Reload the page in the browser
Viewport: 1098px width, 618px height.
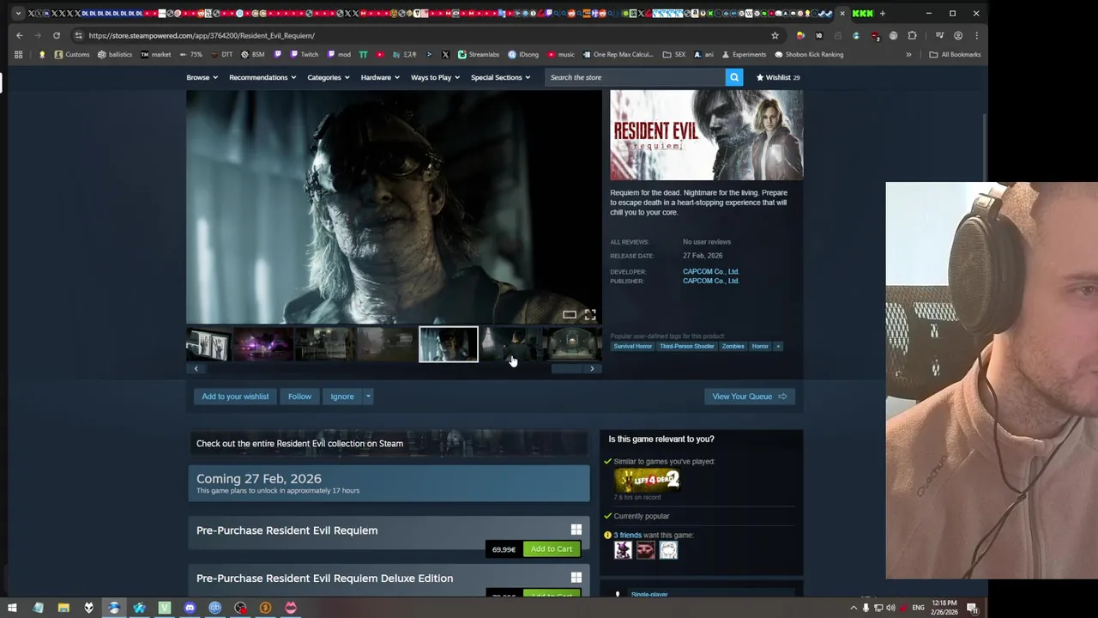click(57, 35)
